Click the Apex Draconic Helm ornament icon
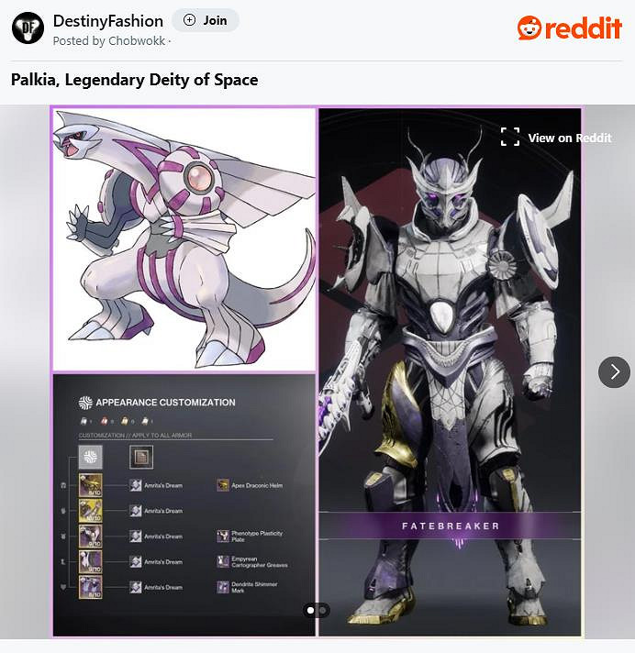The height and width of the screenshot is (653, 635). (x=223, y=485)
